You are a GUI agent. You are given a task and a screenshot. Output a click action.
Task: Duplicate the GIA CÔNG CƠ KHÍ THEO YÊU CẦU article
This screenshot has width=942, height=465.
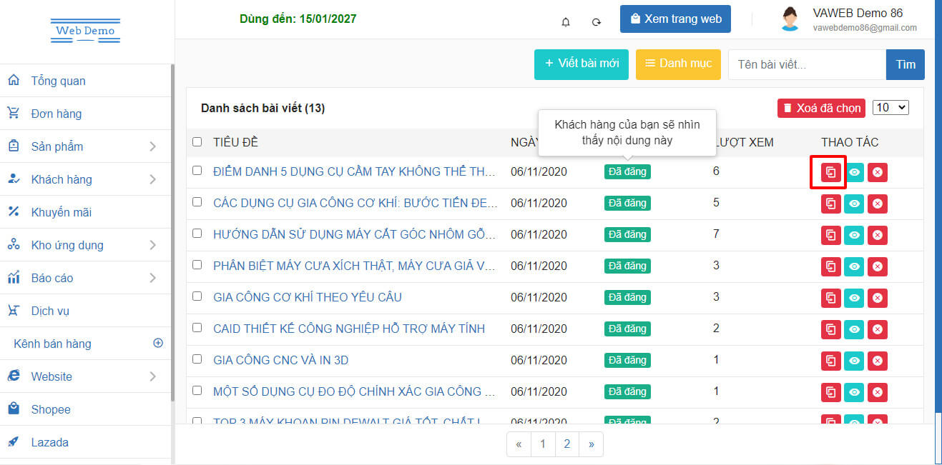pyautogui.click(x=830, y=298)
